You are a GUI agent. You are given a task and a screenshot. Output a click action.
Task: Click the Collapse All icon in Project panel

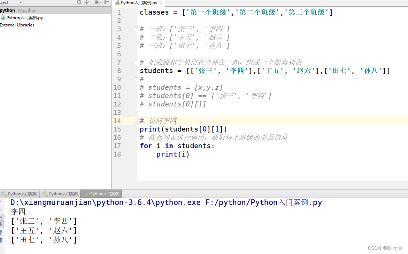click(87, 2)
